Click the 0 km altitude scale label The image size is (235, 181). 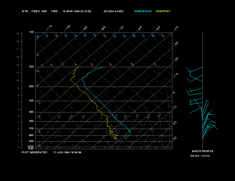click(x=19, y=147)
